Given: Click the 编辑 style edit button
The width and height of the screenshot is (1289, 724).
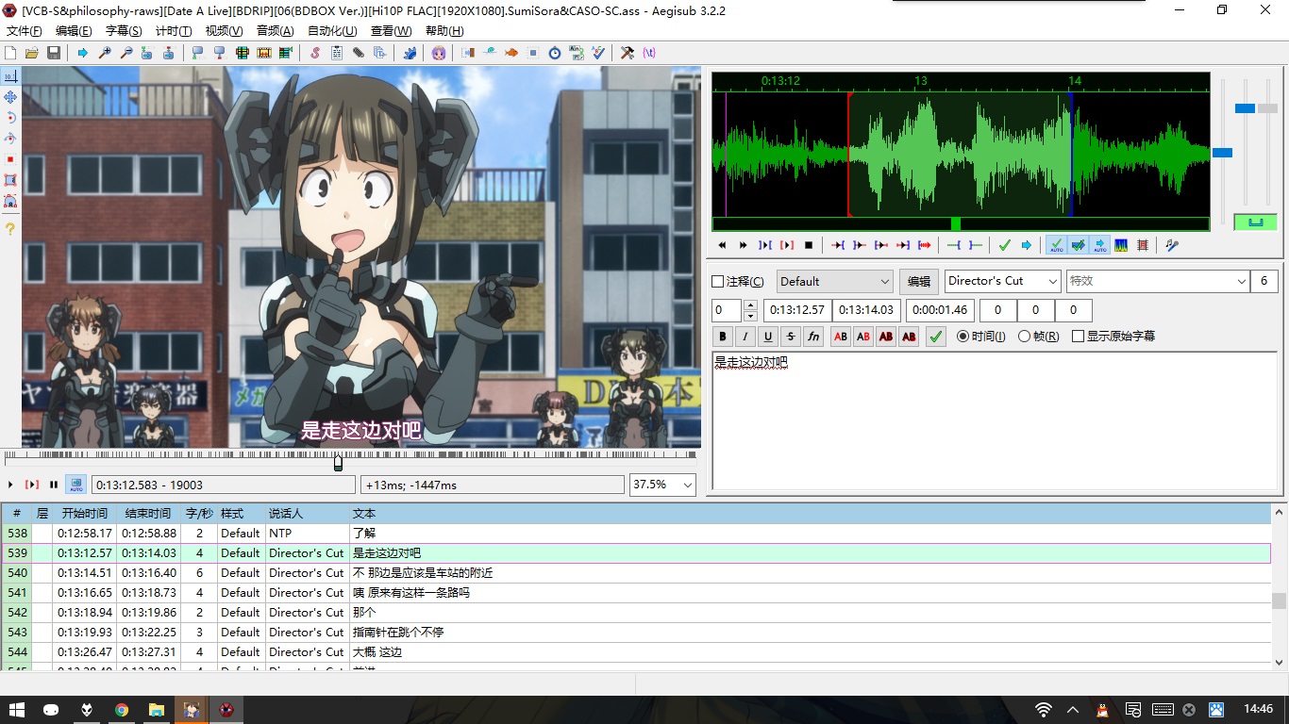Looking at the screenshot, I should [x=918, y=281].
